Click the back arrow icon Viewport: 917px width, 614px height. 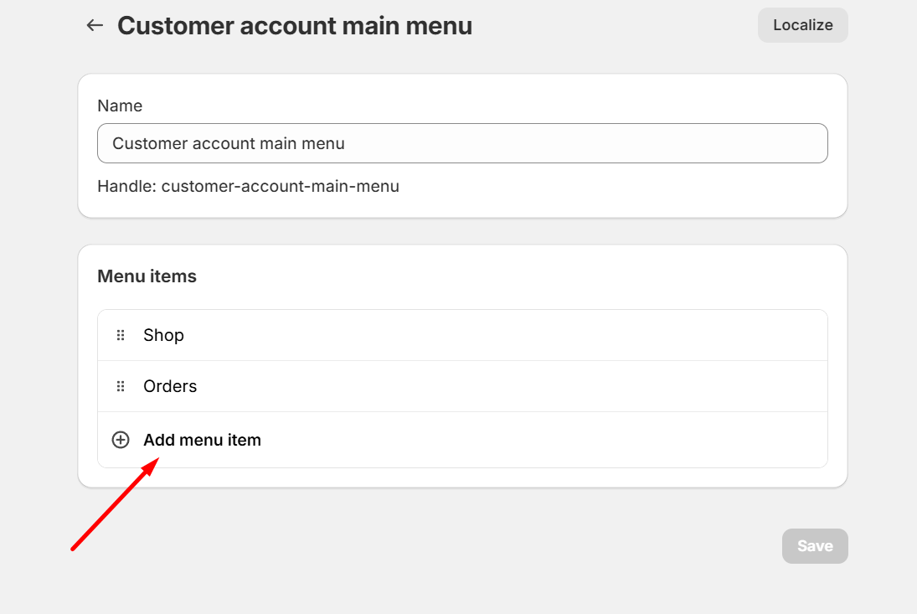point(95,26)
